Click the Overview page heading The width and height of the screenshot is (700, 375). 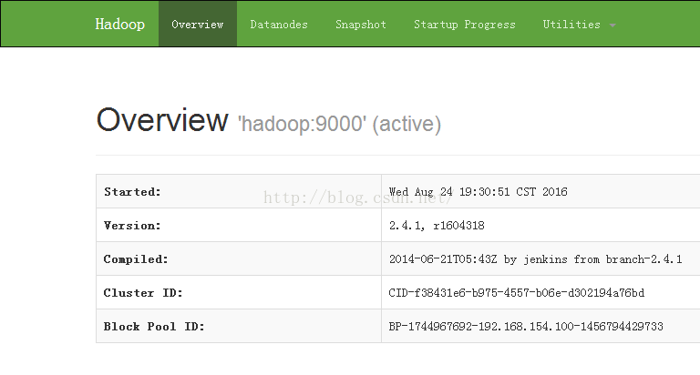(x=162, y=120)
